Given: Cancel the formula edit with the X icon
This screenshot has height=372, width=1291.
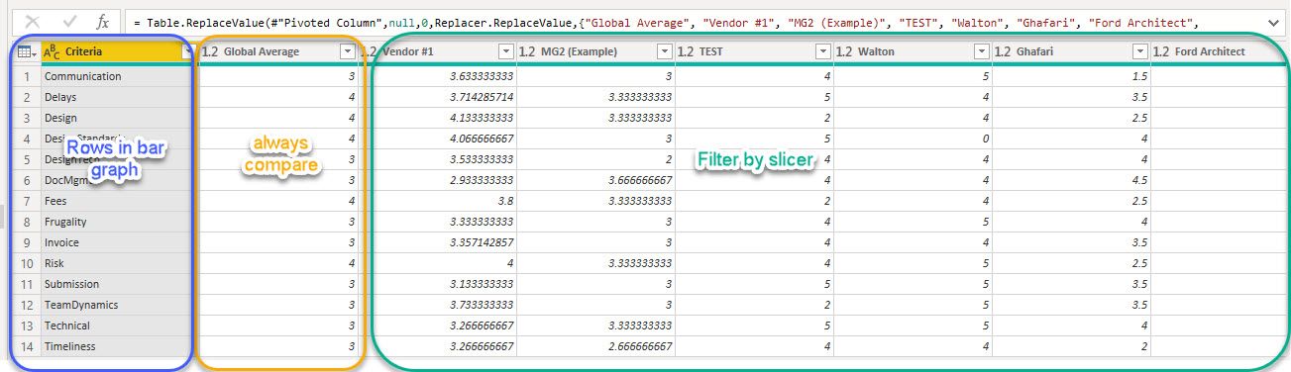Looking at the screenshot, I should 33,21.
